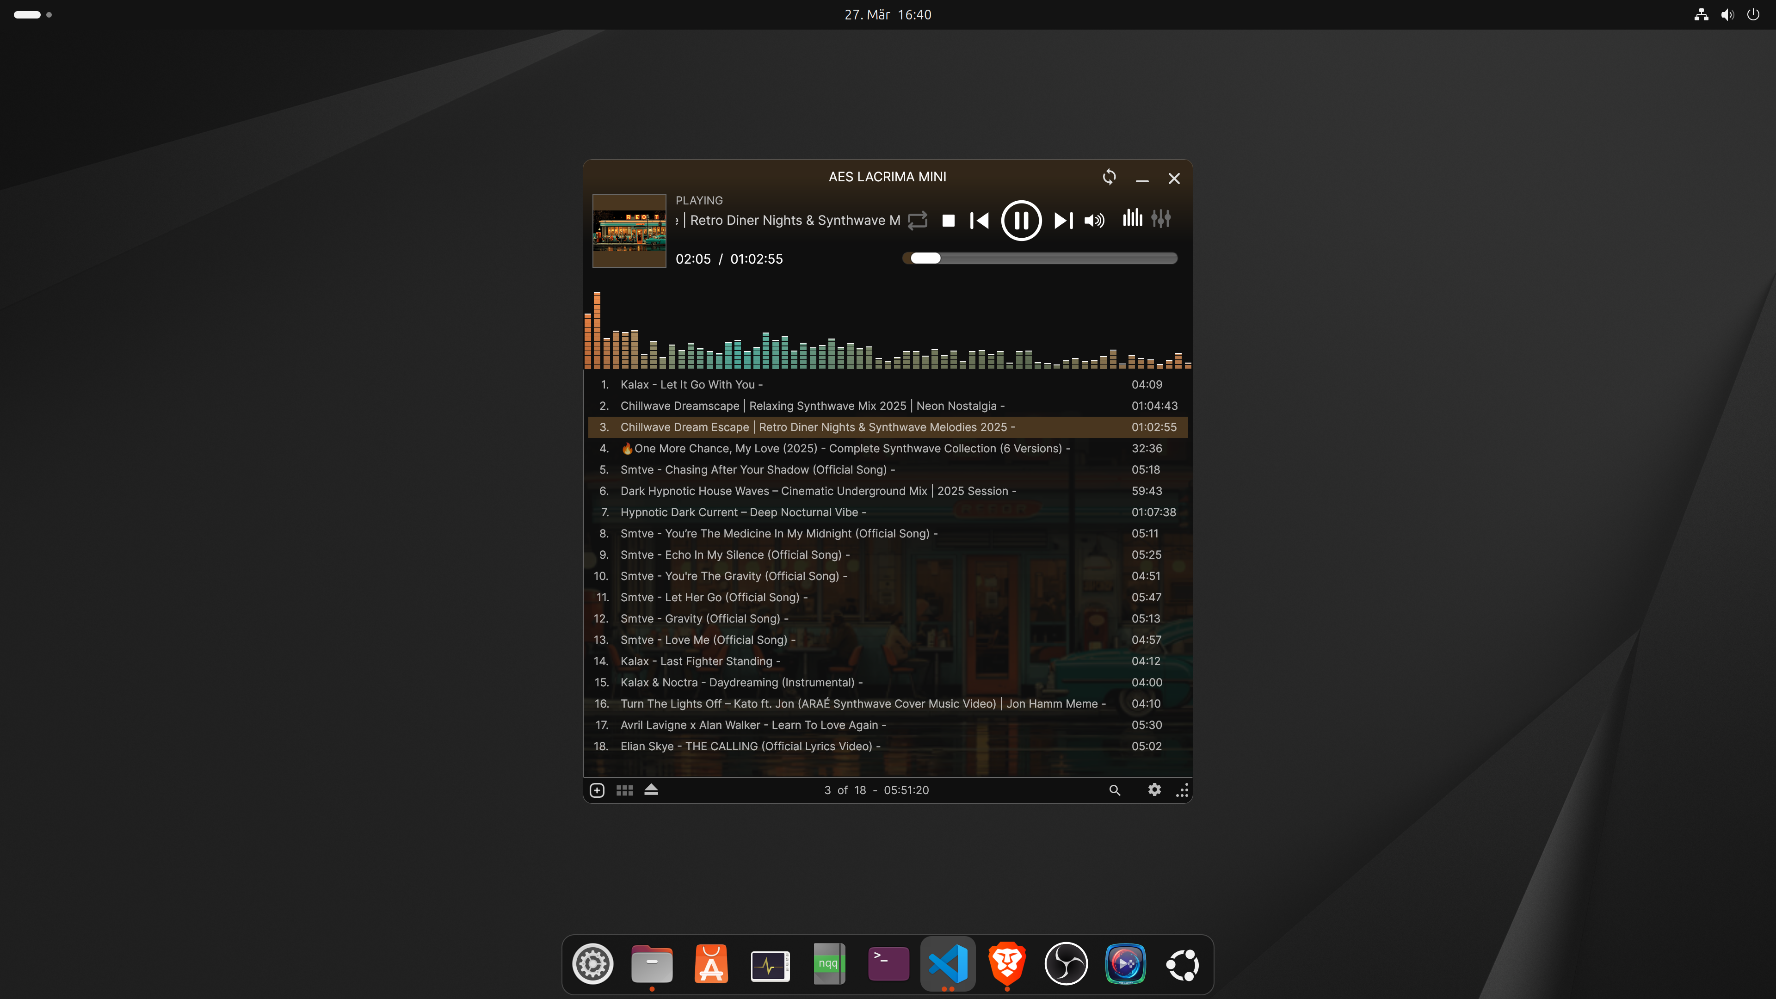Click the eject/open file icon

[x=652, y=789]
